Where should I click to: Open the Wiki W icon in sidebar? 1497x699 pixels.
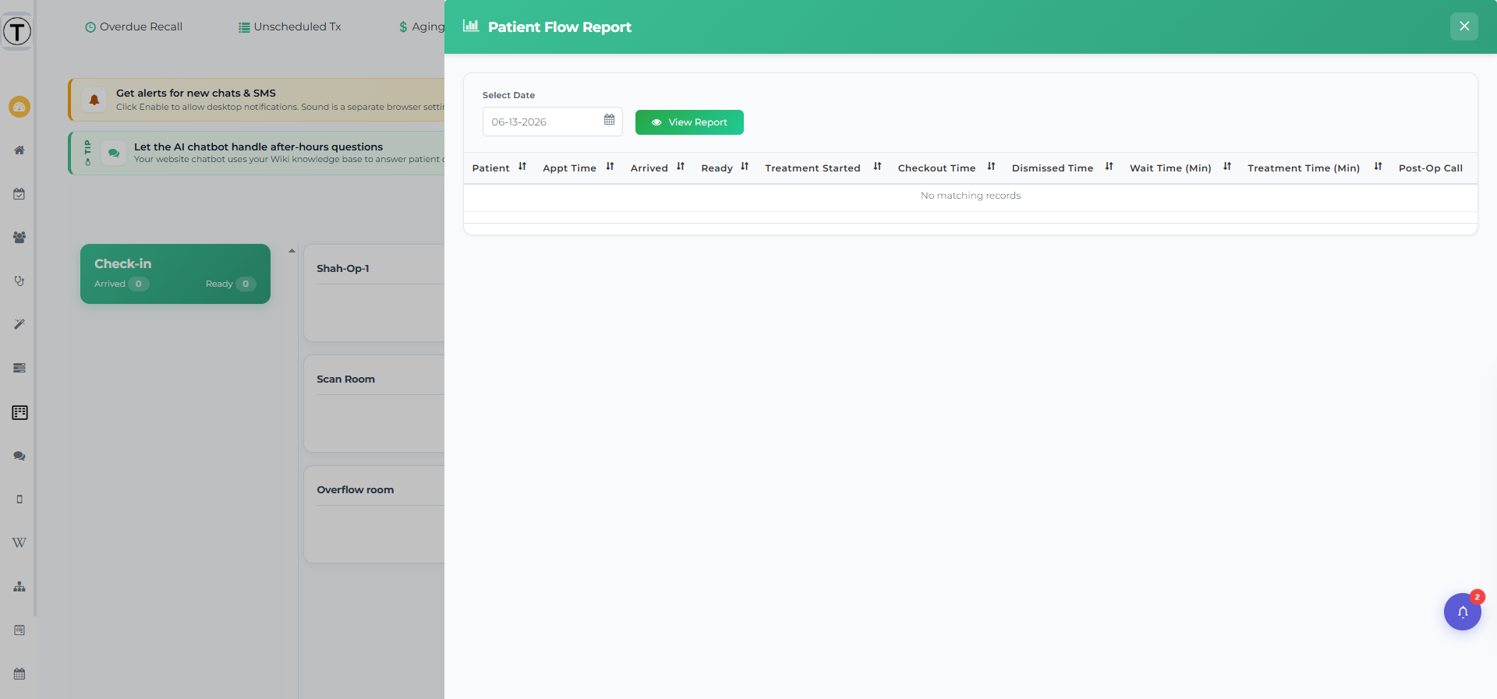[x=19, y=542]
